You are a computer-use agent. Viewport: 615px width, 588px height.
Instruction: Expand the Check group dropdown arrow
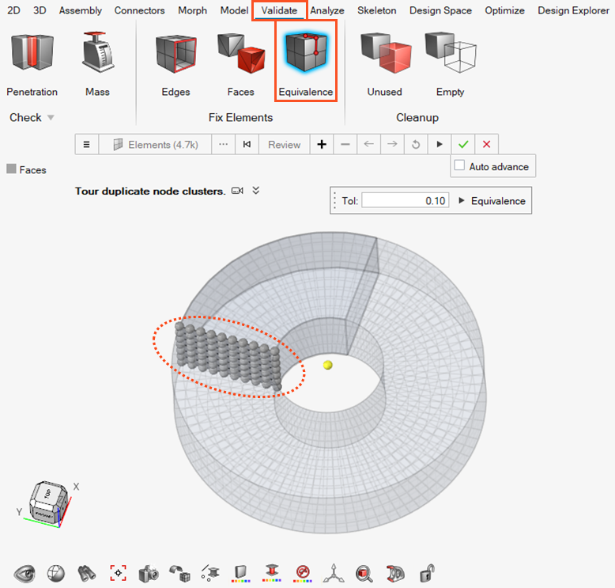coord(51,117)
